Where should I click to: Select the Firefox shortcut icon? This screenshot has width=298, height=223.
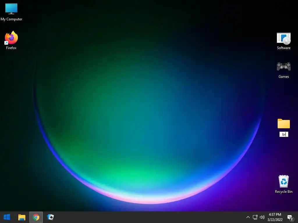point(11,38)
